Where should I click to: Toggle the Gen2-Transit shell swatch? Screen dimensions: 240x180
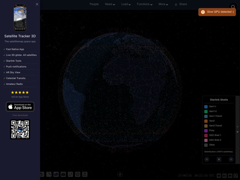click(206, 126)
